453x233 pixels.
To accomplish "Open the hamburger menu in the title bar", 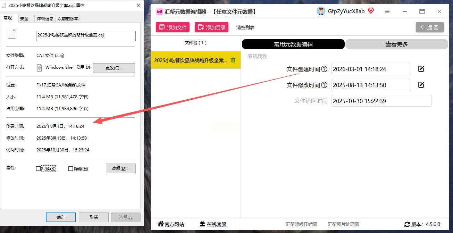I will tap(387, 11).
